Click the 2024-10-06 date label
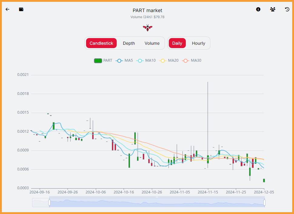 pos(96,192)
